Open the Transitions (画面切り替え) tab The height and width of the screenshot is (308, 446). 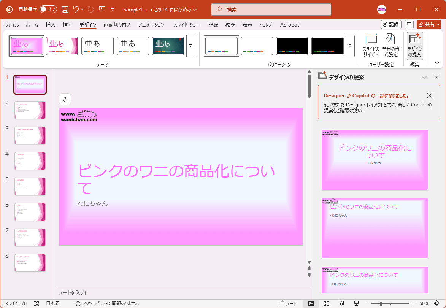pyautogui.click(x=117, y=25)
